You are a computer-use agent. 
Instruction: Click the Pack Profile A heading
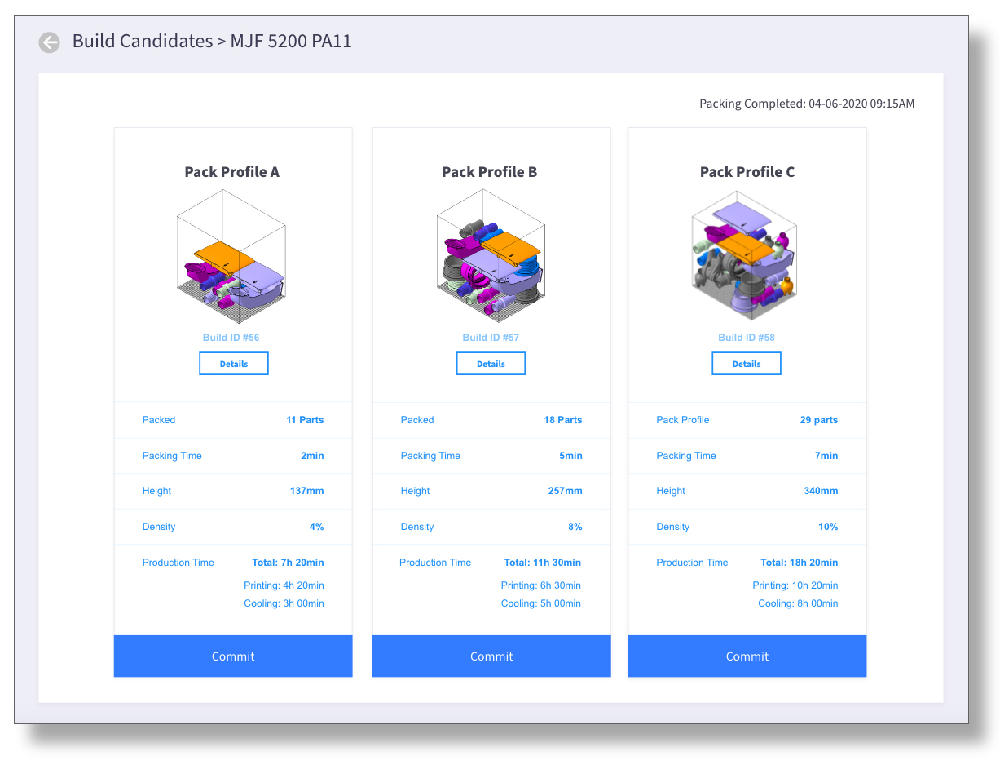point(232,172)
